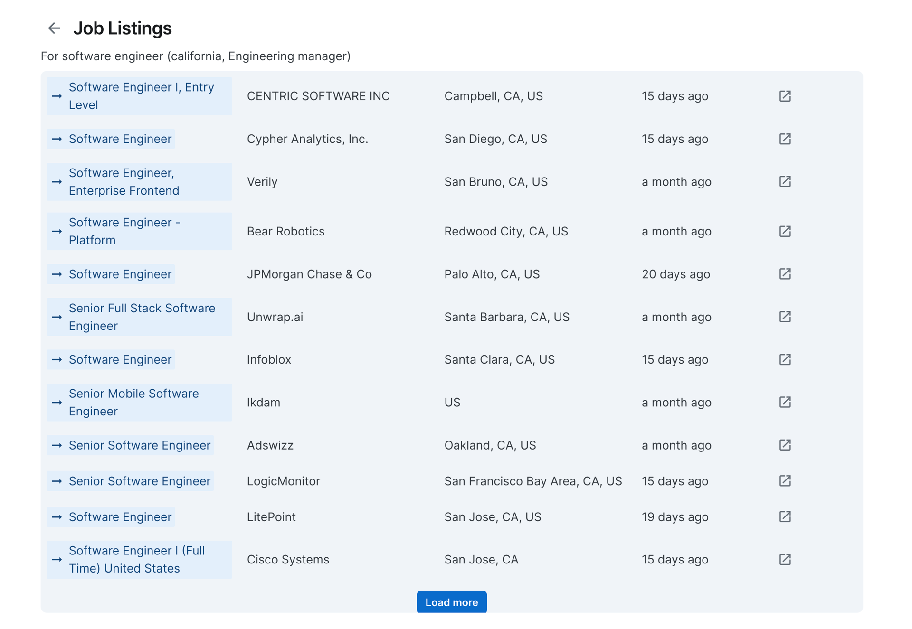
Task: Open external link for Ikdam job
Action: coord(785,402)
